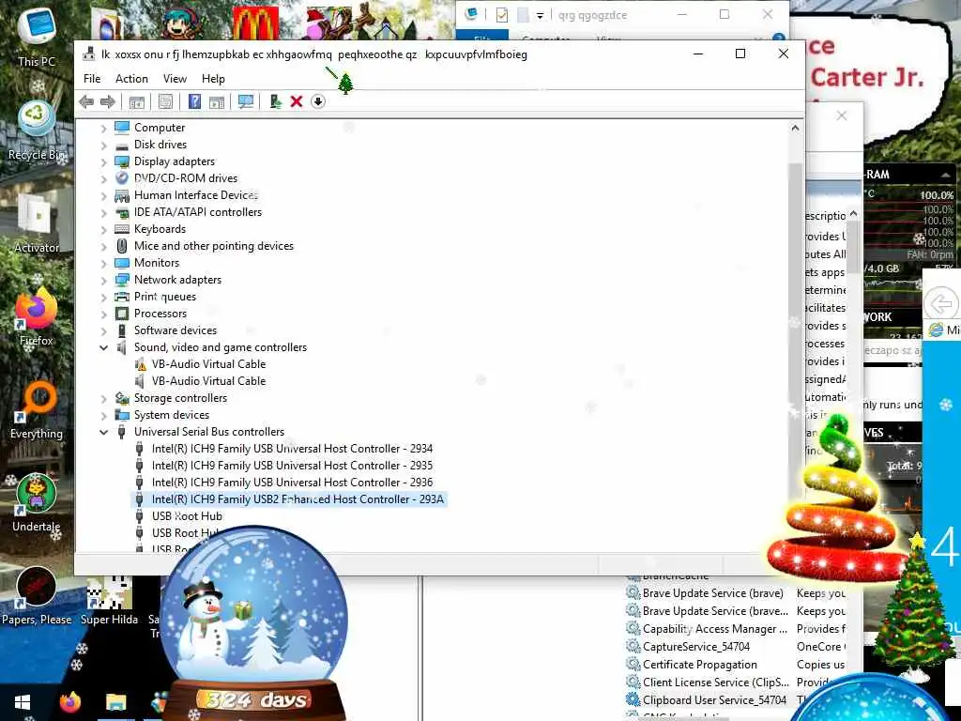Select Human Interface Devices category
961x721 pixels.
(196, 195)
